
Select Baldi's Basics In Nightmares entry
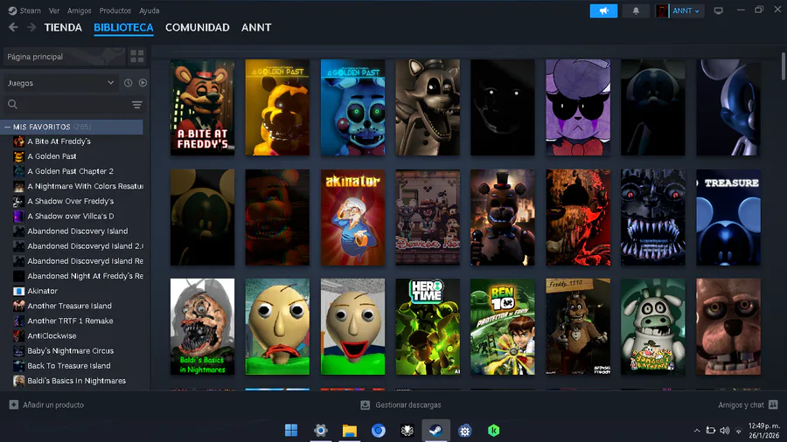coord(76,381)
